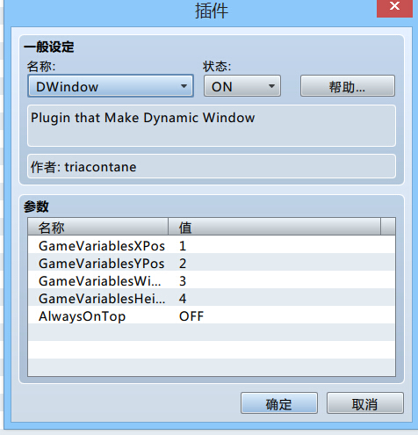Open the plugin name dropdown showing DWindow
The image size is (418, 435).
tap(111, 86)
